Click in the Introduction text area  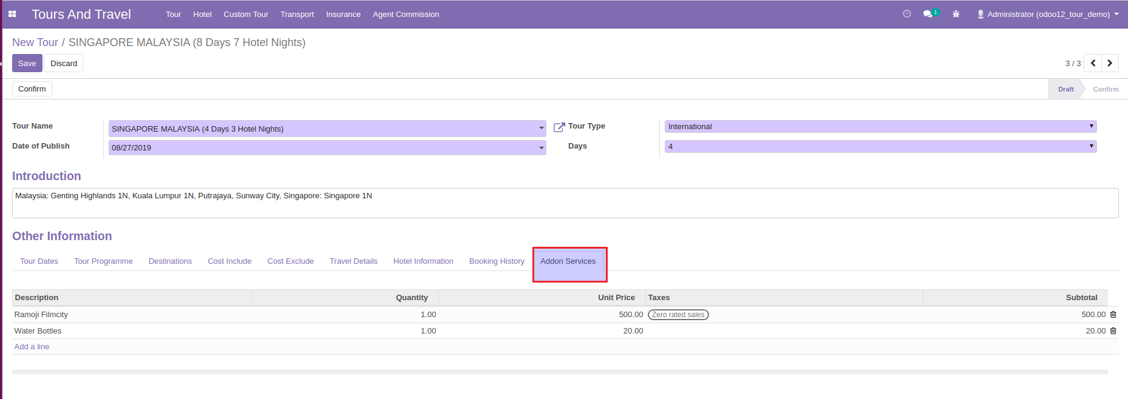pos(565,203)
